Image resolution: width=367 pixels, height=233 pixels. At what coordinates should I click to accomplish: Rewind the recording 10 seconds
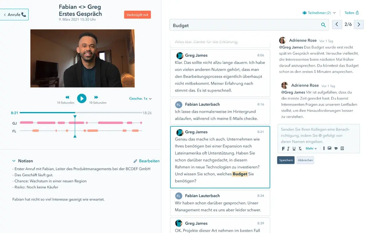point(67,97)
